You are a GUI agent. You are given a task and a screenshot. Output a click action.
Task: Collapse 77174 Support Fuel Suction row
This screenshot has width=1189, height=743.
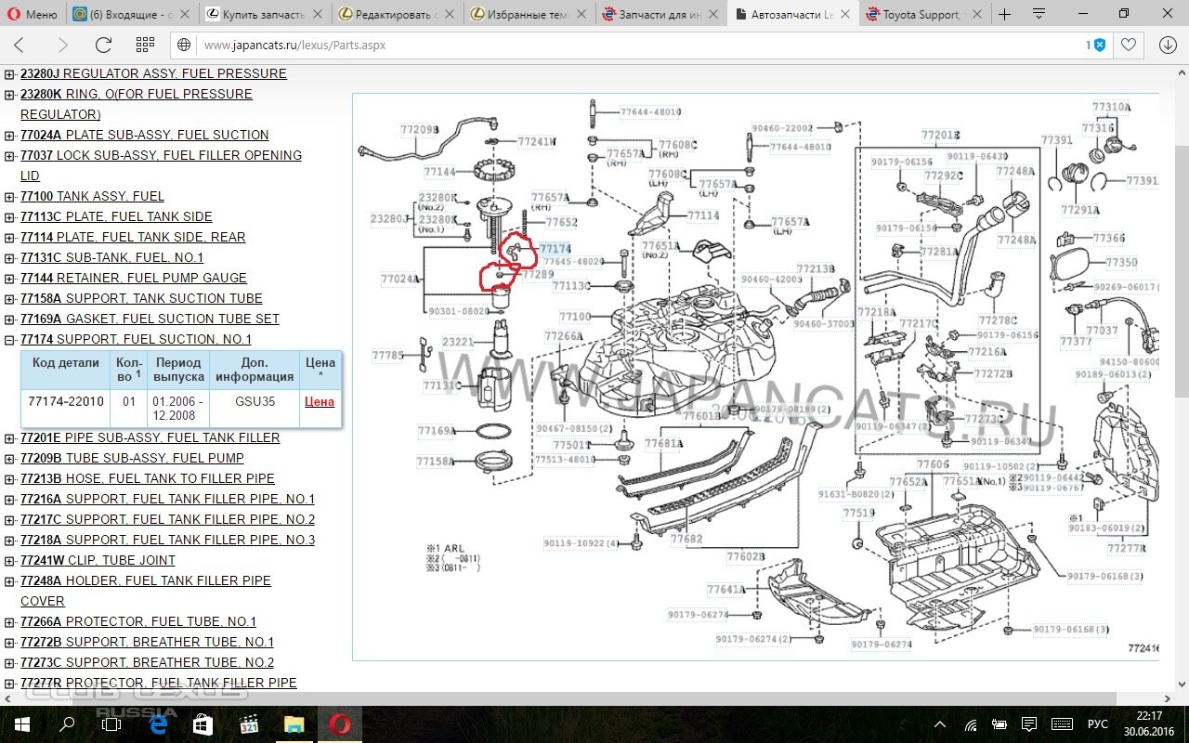(x=9, y=340)
